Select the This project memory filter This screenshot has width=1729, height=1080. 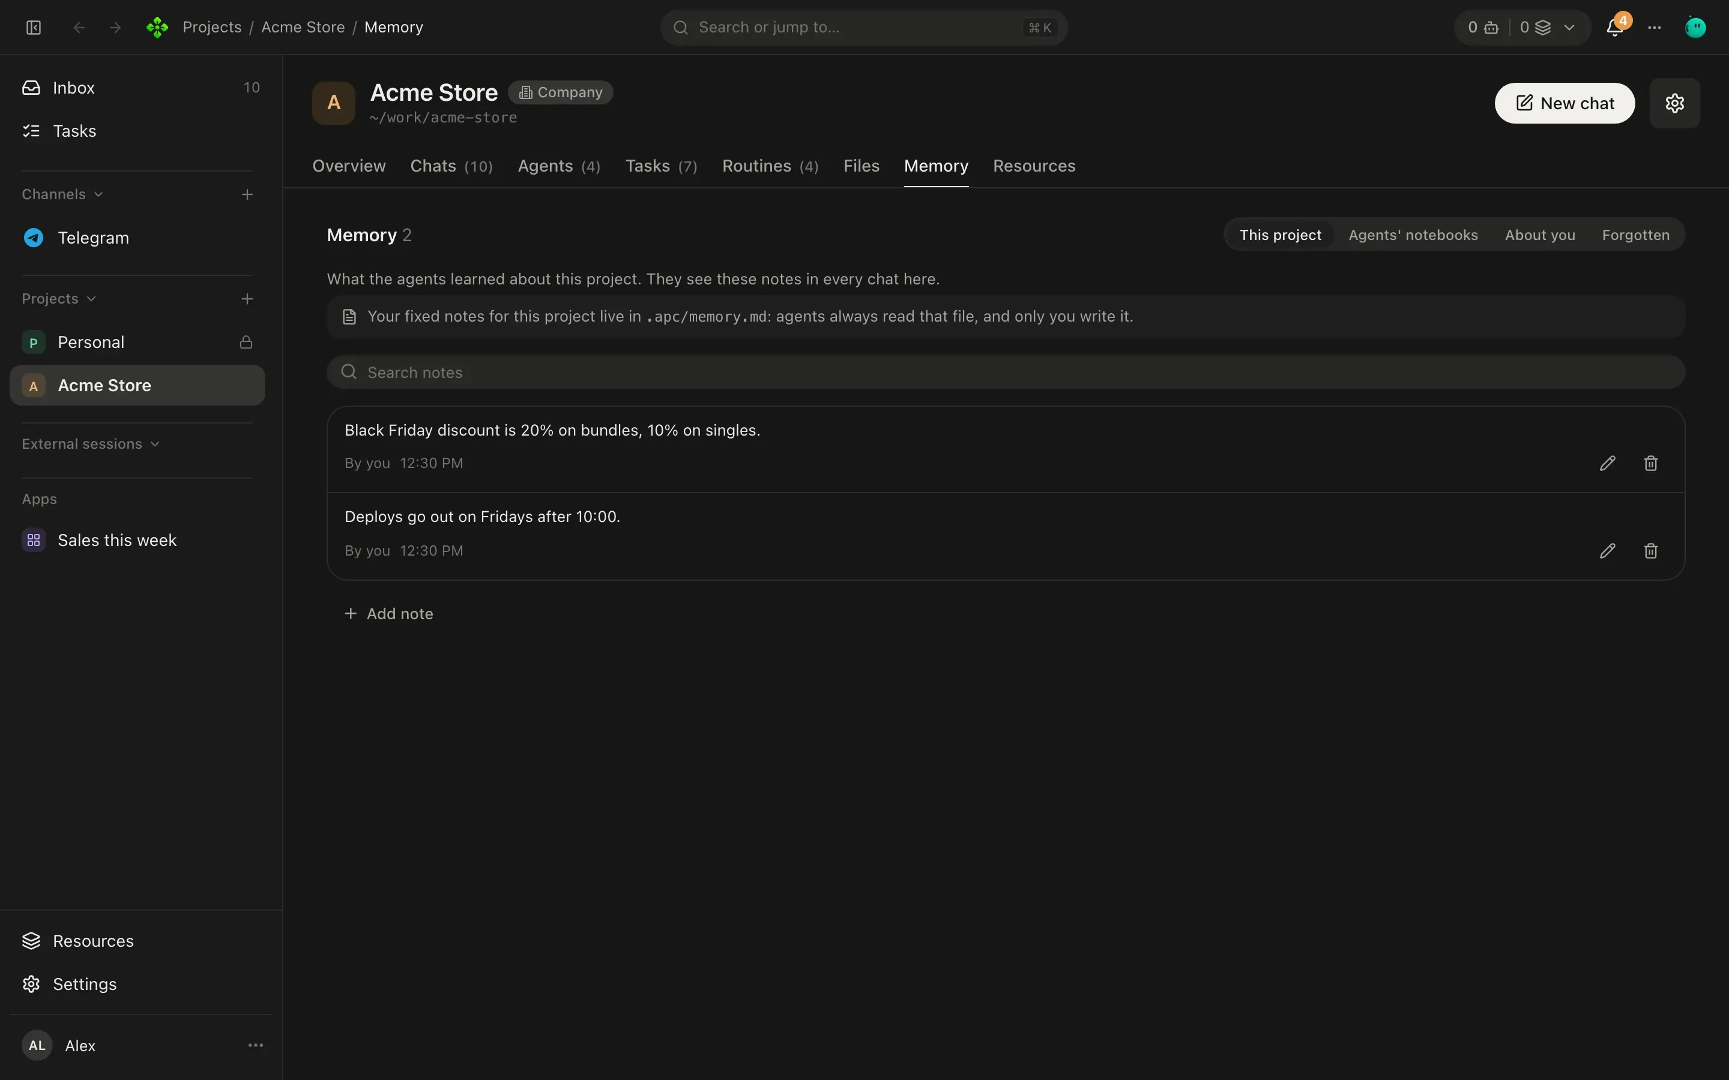[x=1279, y=235]
